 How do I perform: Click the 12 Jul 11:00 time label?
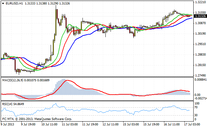(111, 124)
